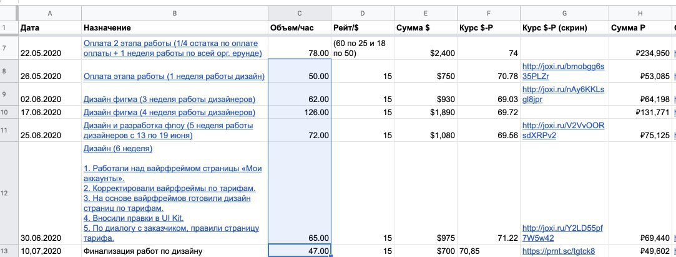
Task: Select date cell 26.05.2020
Action: click(x=49, y=71)
